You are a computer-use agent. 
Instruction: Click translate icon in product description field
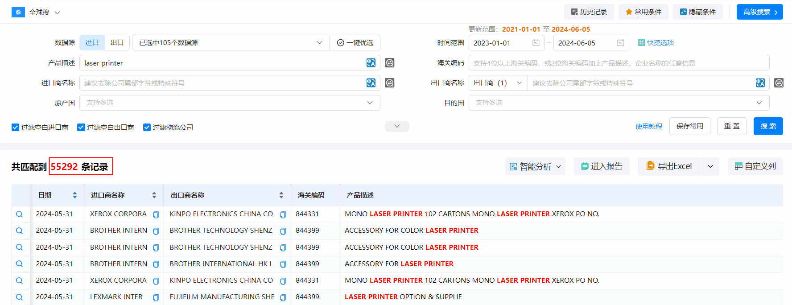pyautogui.click(x=371, y=63)
